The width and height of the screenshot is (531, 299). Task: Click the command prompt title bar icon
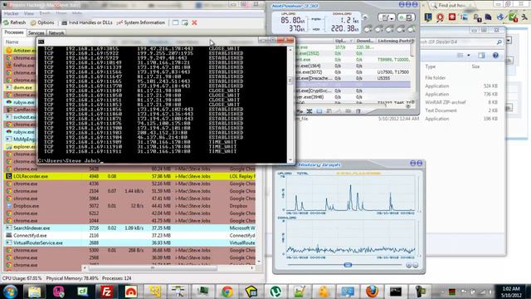(41, 42)
